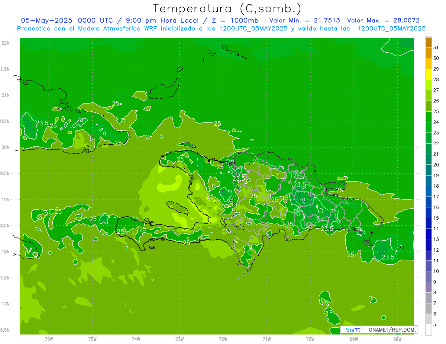
Task: Click the '1200UTC_05MAY2025' valid-until time
Action: [x=391, y=29]
